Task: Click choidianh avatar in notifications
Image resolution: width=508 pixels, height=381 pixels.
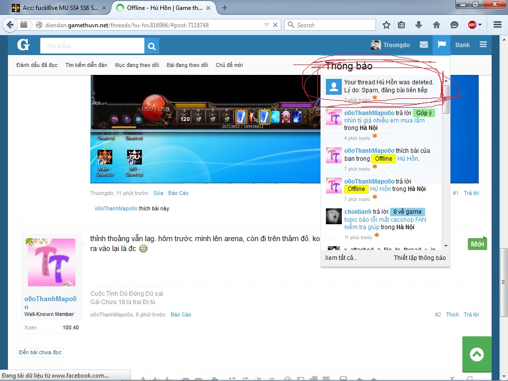Action: click(x=334, y=216)
